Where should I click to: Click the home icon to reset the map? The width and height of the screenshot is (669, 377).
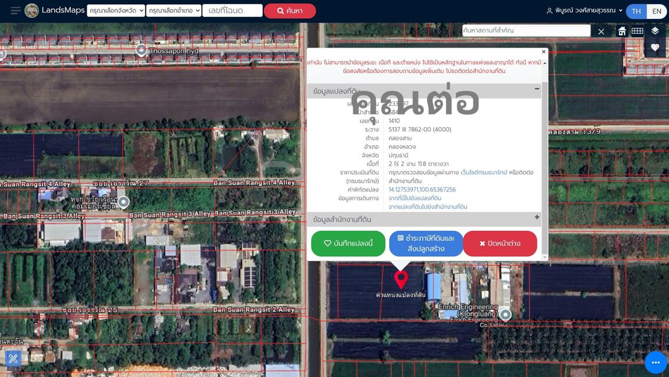622,31
